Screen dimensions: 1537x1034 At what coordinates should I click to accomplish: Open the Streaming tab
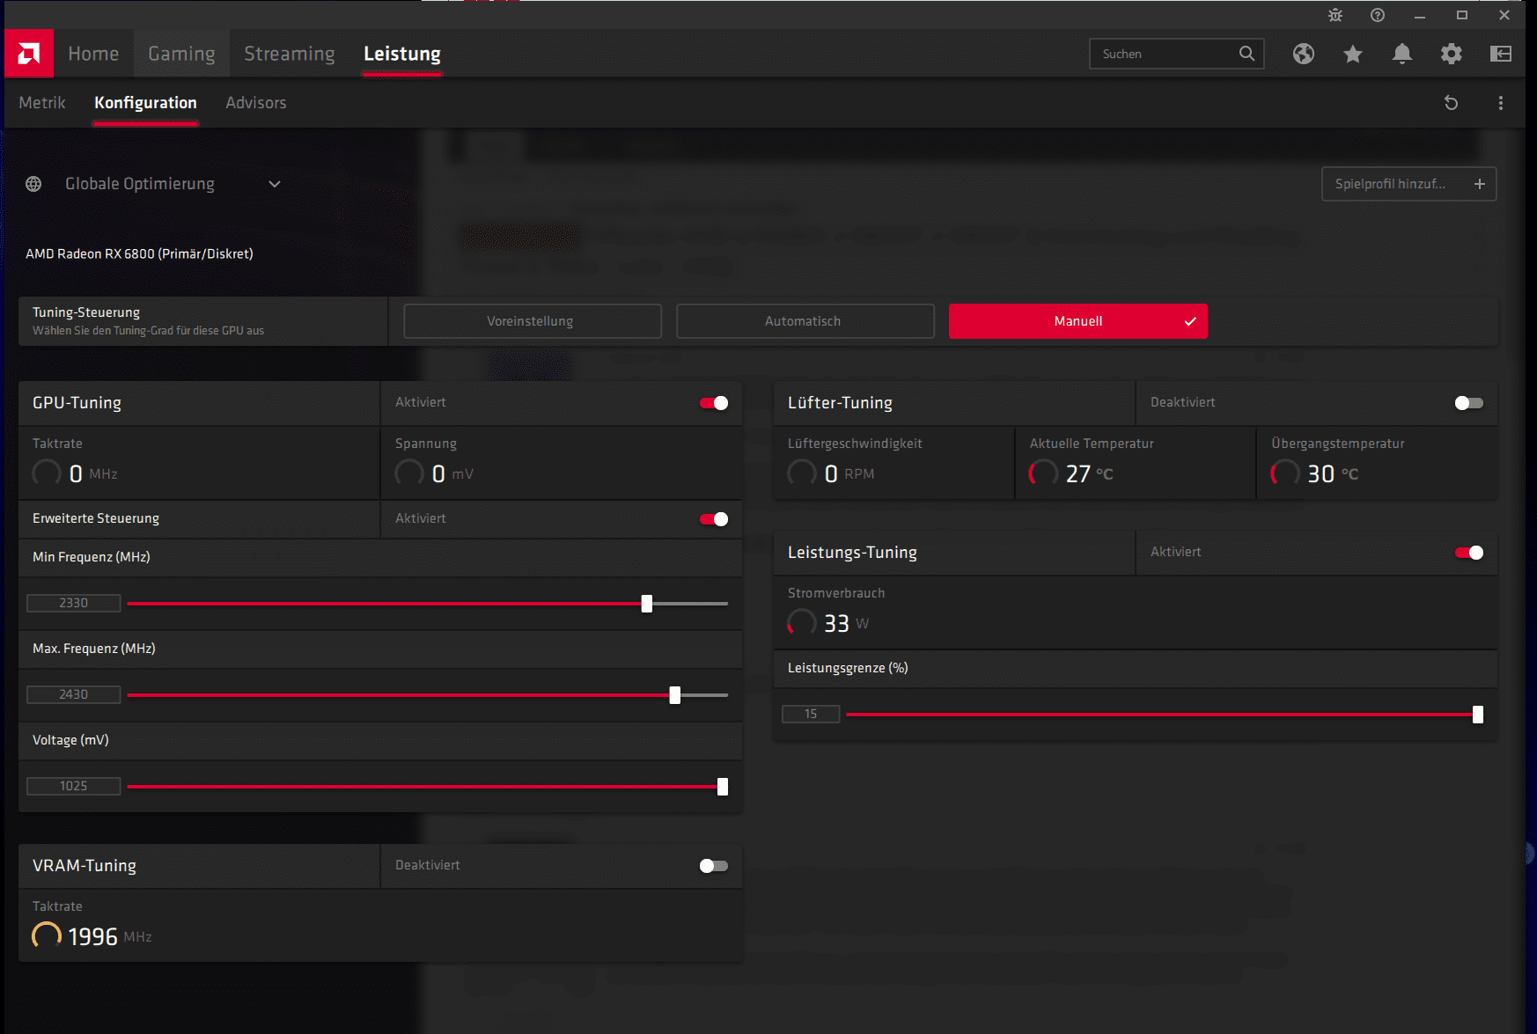click(x=290, y=54)
